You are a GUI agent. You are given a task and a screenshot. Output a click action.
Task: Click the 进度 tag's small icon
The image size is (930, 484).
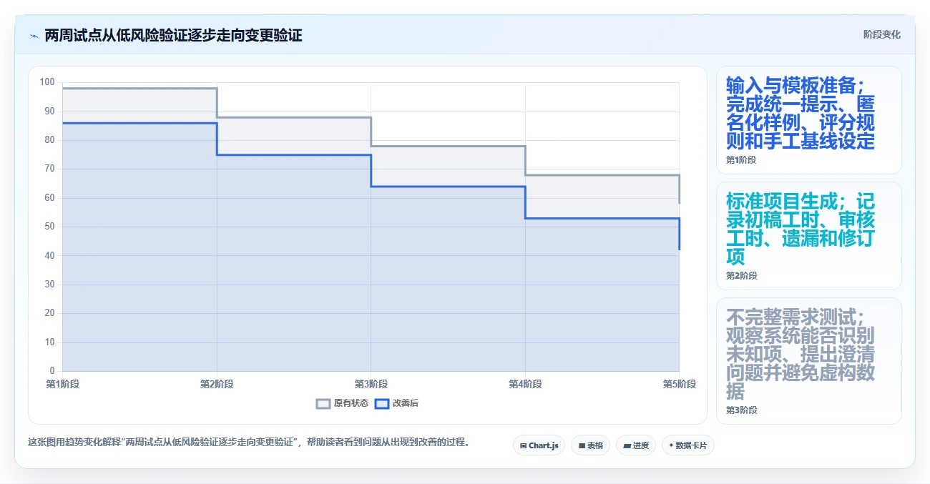pyautogui.click(x=627, y=445)
